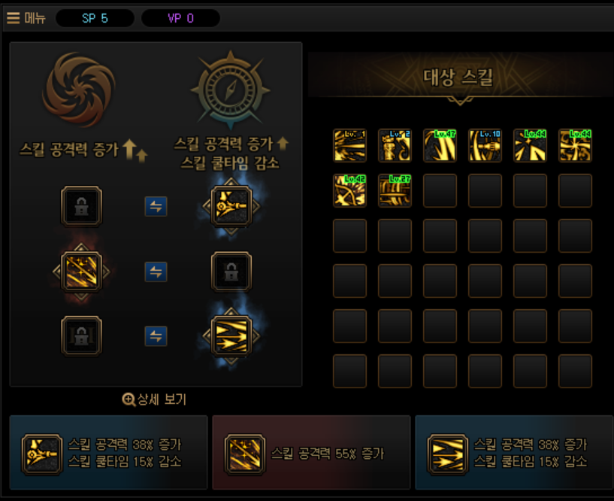The width and height of the screenshot is (614, 501).
Task: Select the compass 스킬 쿨타임 감소 emblem
Action: pyautogui.click(x=231, y=90)
